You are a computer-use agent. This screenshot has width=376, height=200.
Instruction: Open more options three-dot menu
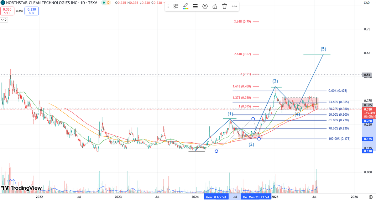coord(234,6)
